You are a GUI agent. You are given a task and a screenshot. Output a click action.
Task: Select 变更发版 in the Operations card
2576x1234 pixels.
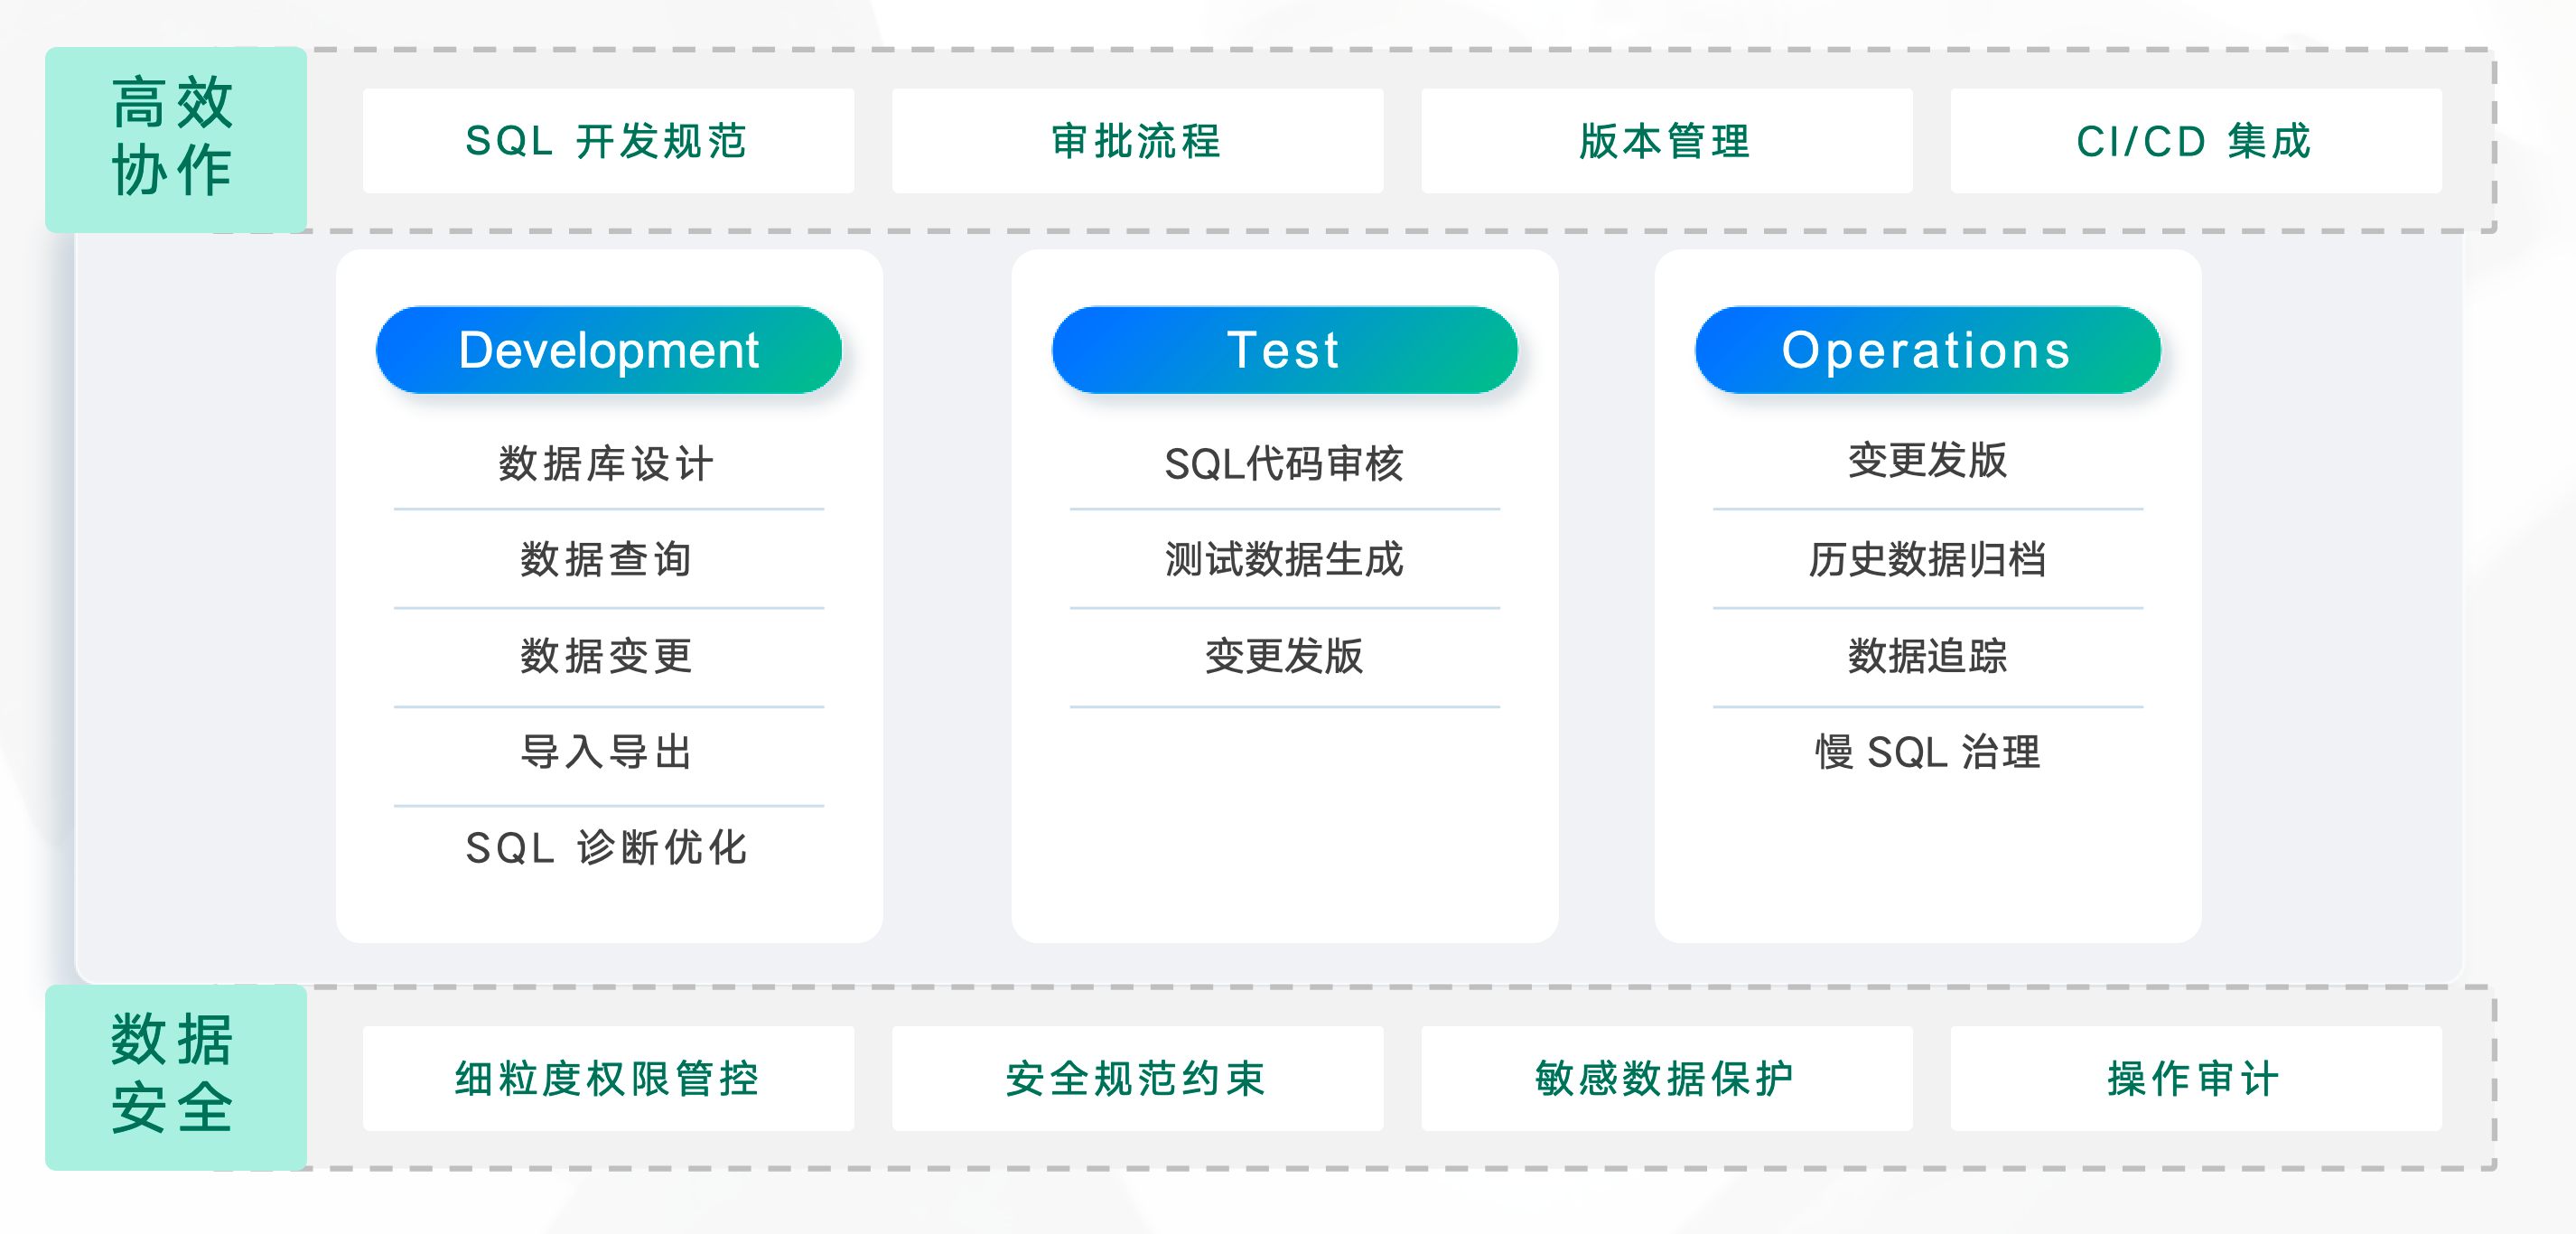pyautogui.click(x=1927, y=460)
